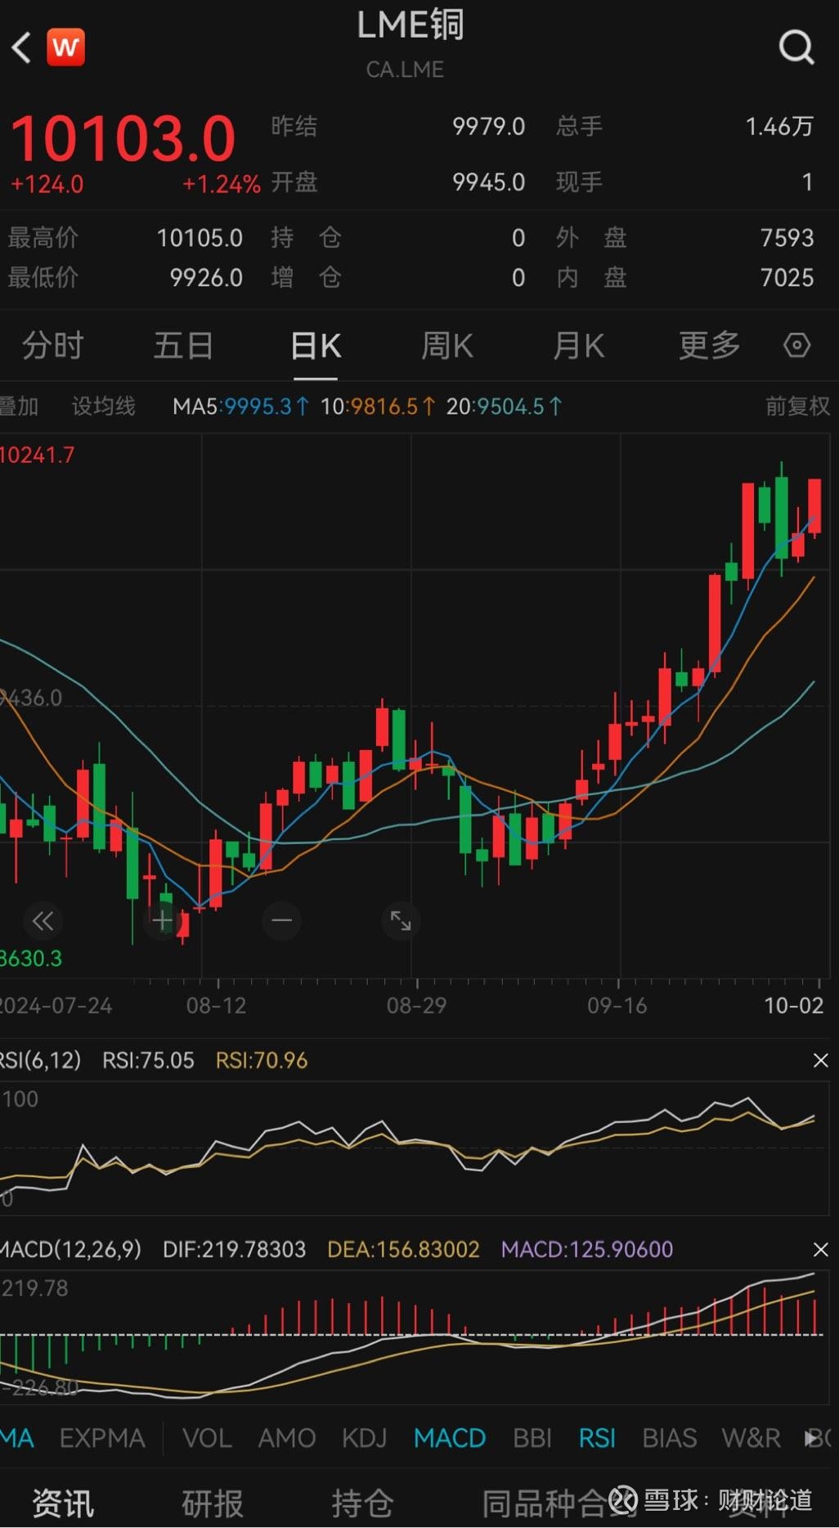Tap 设均线 to configure moving averages
Viewport: 839px width, 1528px height.
click(104, 406)
